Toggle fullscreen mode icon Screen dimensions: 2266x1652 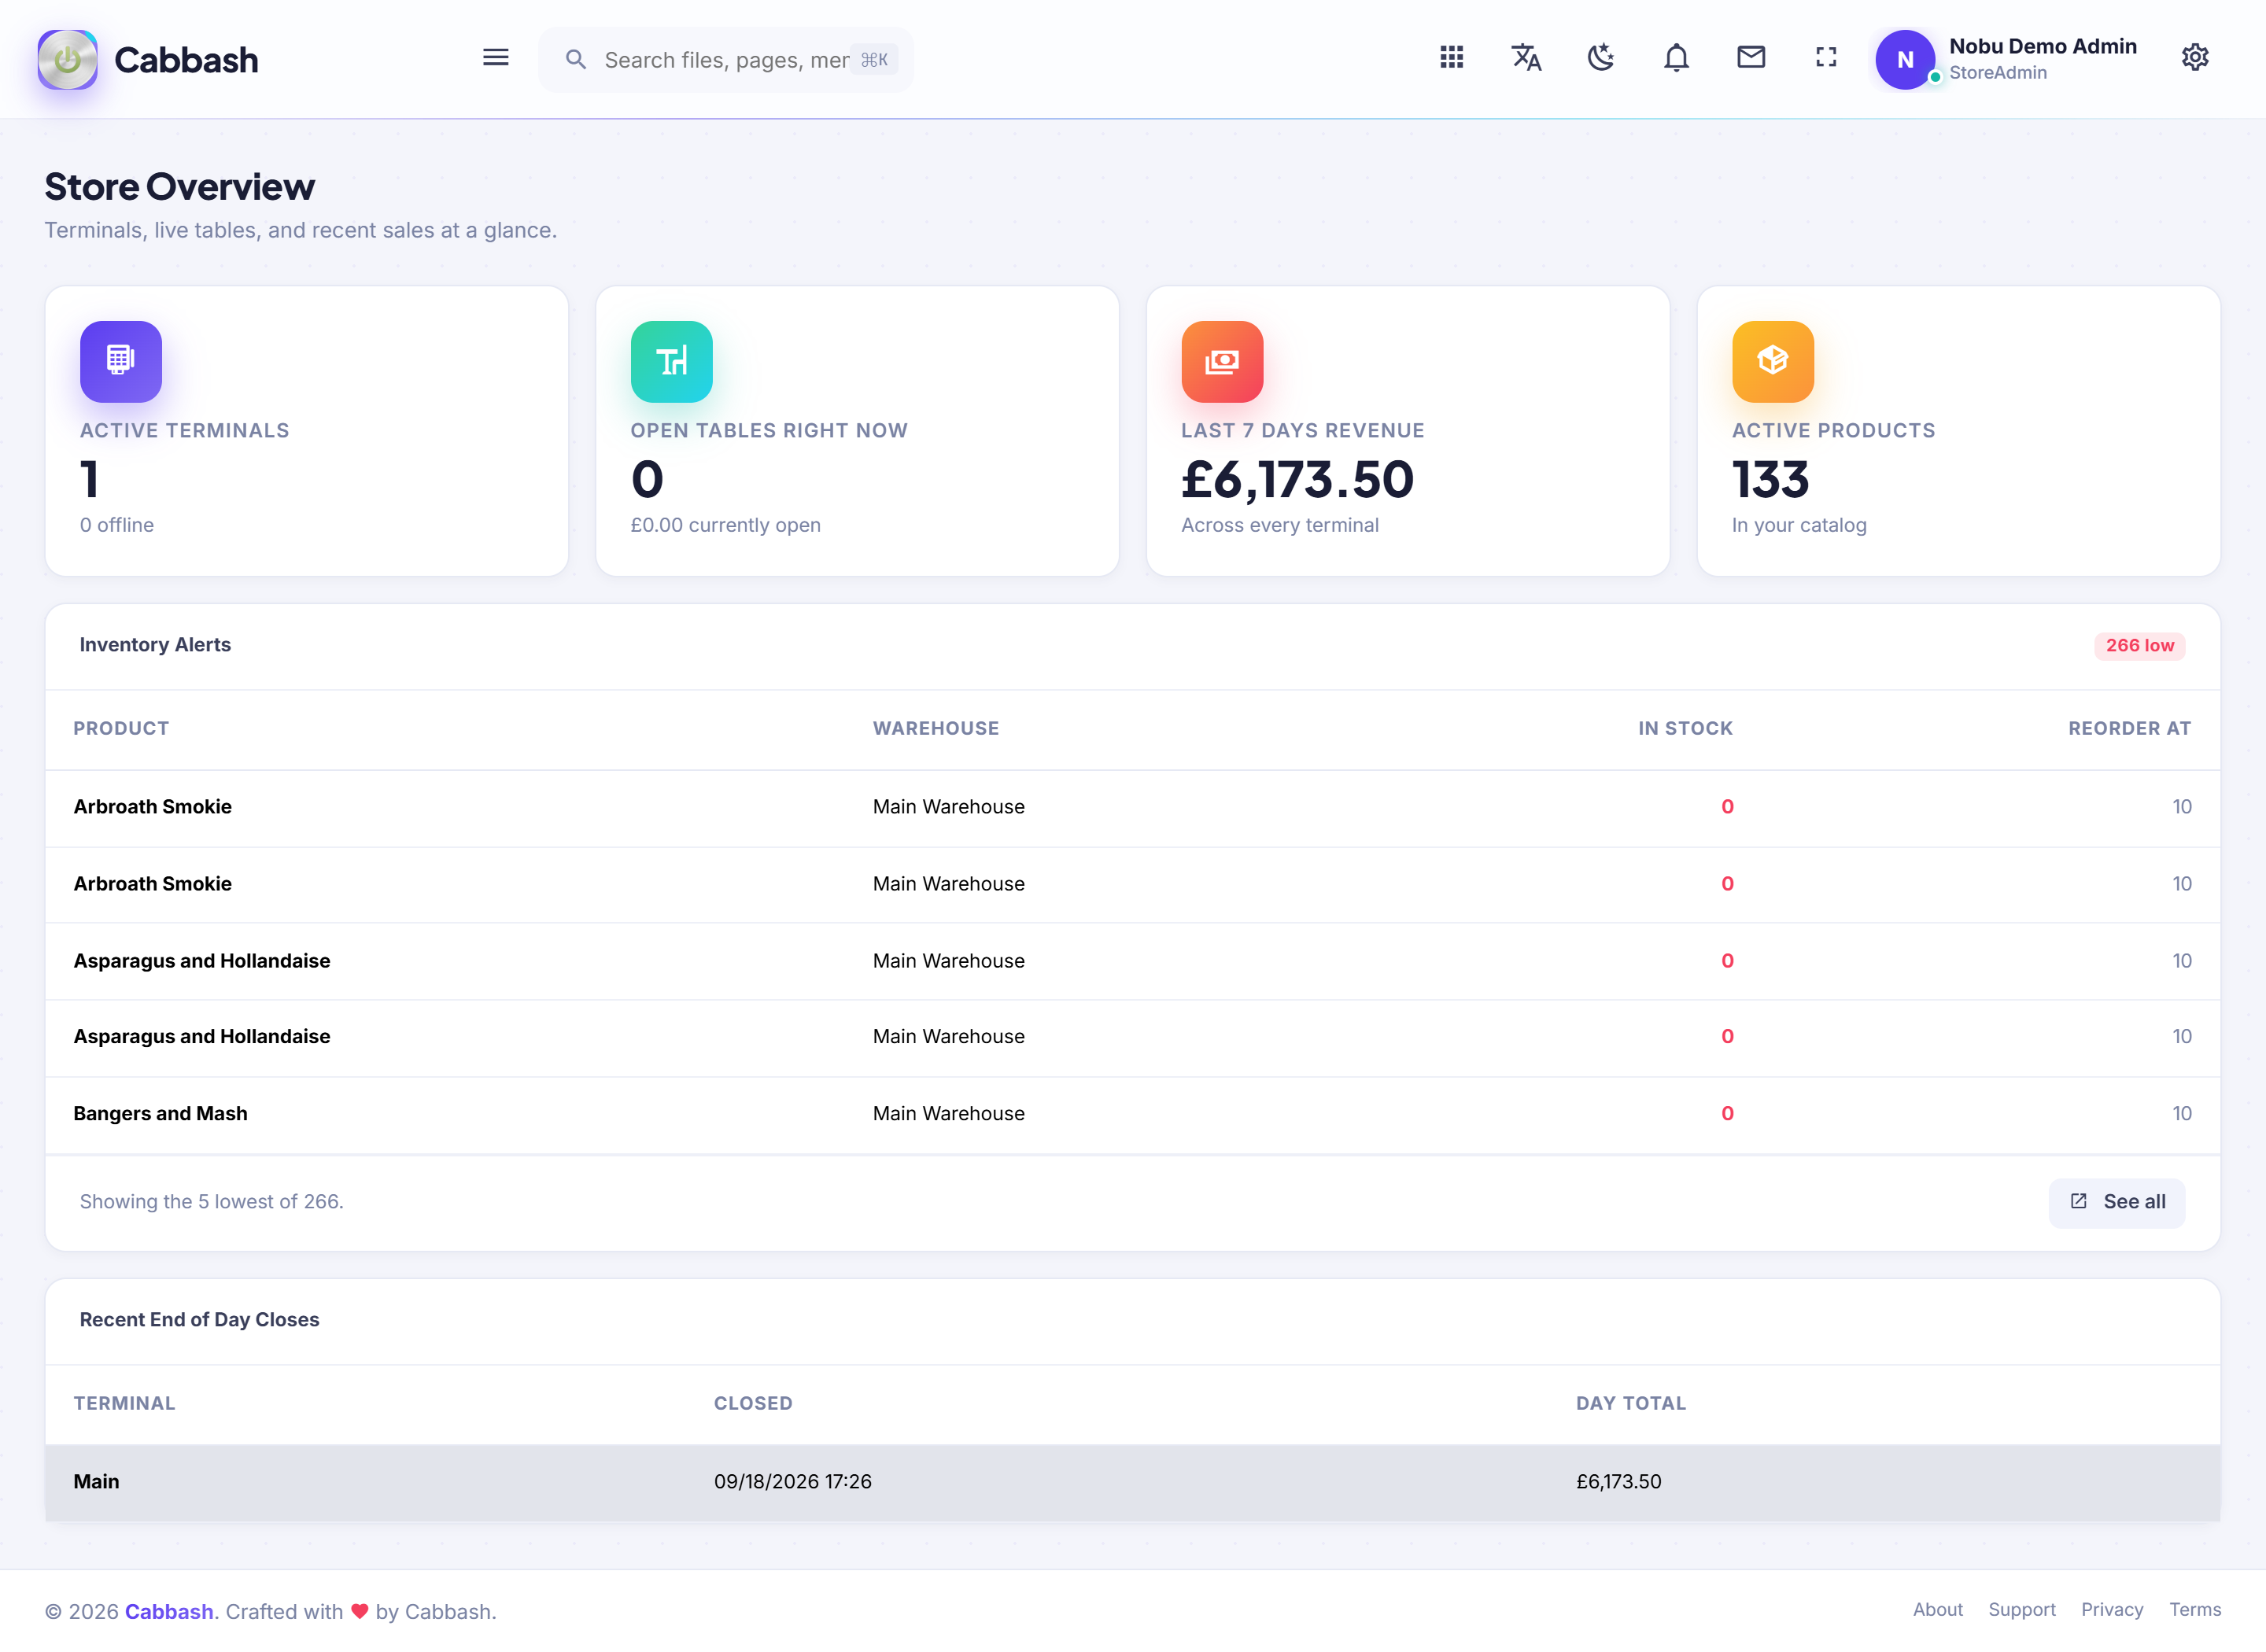tap(1826, 57)
